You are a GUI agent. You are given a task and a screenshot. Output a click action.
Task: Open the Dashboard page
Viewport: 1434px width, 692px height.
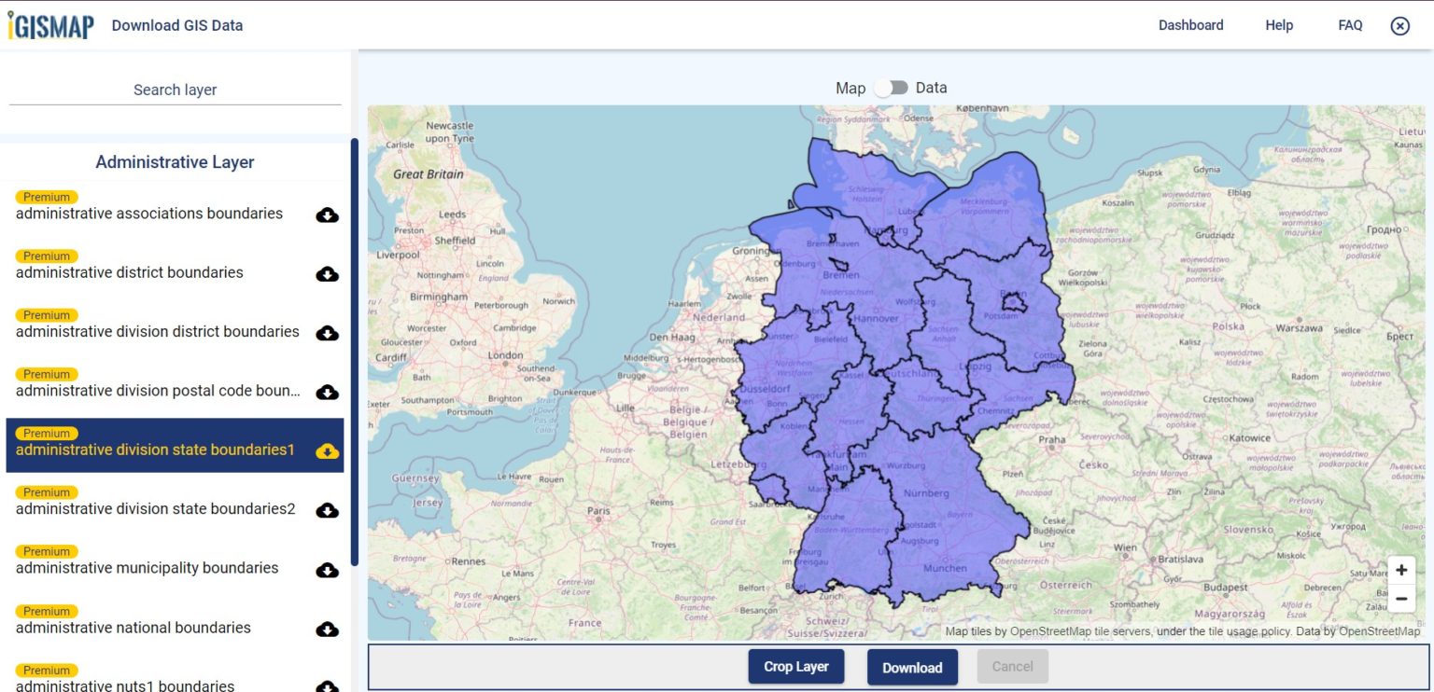point(1191,25)
